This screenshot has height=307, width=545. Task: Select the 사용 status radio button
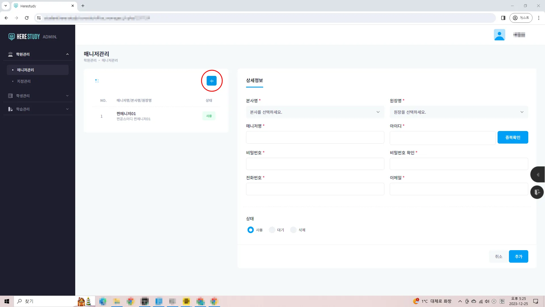tap(250, 230)
